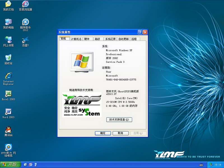Viewport: 224px width, 168px height.
Task: Click the "2.49 GHz, 1.00 GB 的内存" line
Action: tap(122, 106)
